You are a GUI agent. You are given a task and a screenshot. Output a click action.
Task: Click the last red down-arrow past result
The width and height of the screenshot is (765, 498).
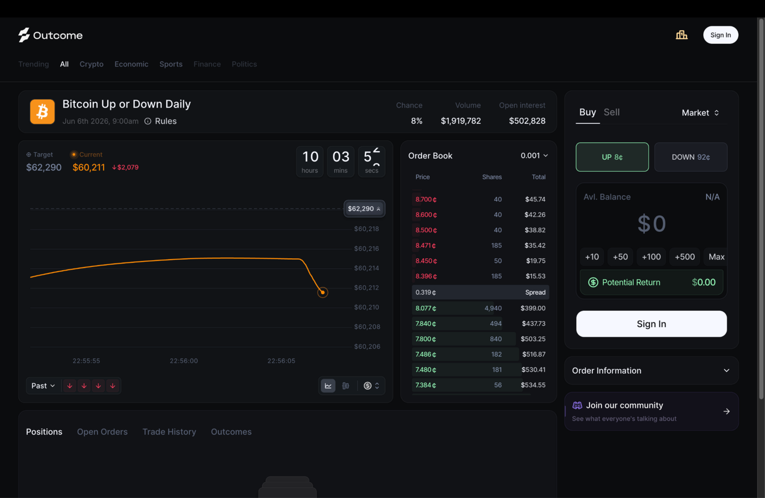[113, 386]
